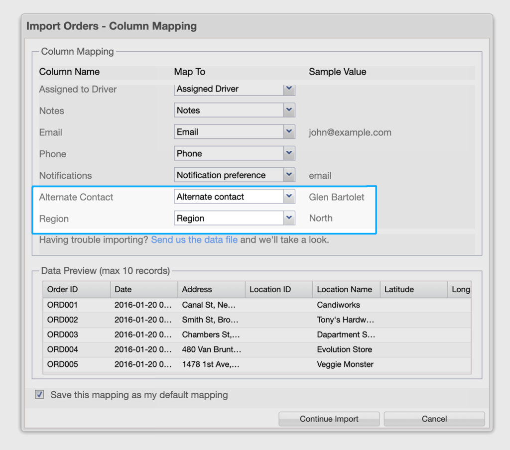Image resolution: width=510 pixels, height=450 pixels.
Task: Click the Address column header
Action: pos(211,289)
